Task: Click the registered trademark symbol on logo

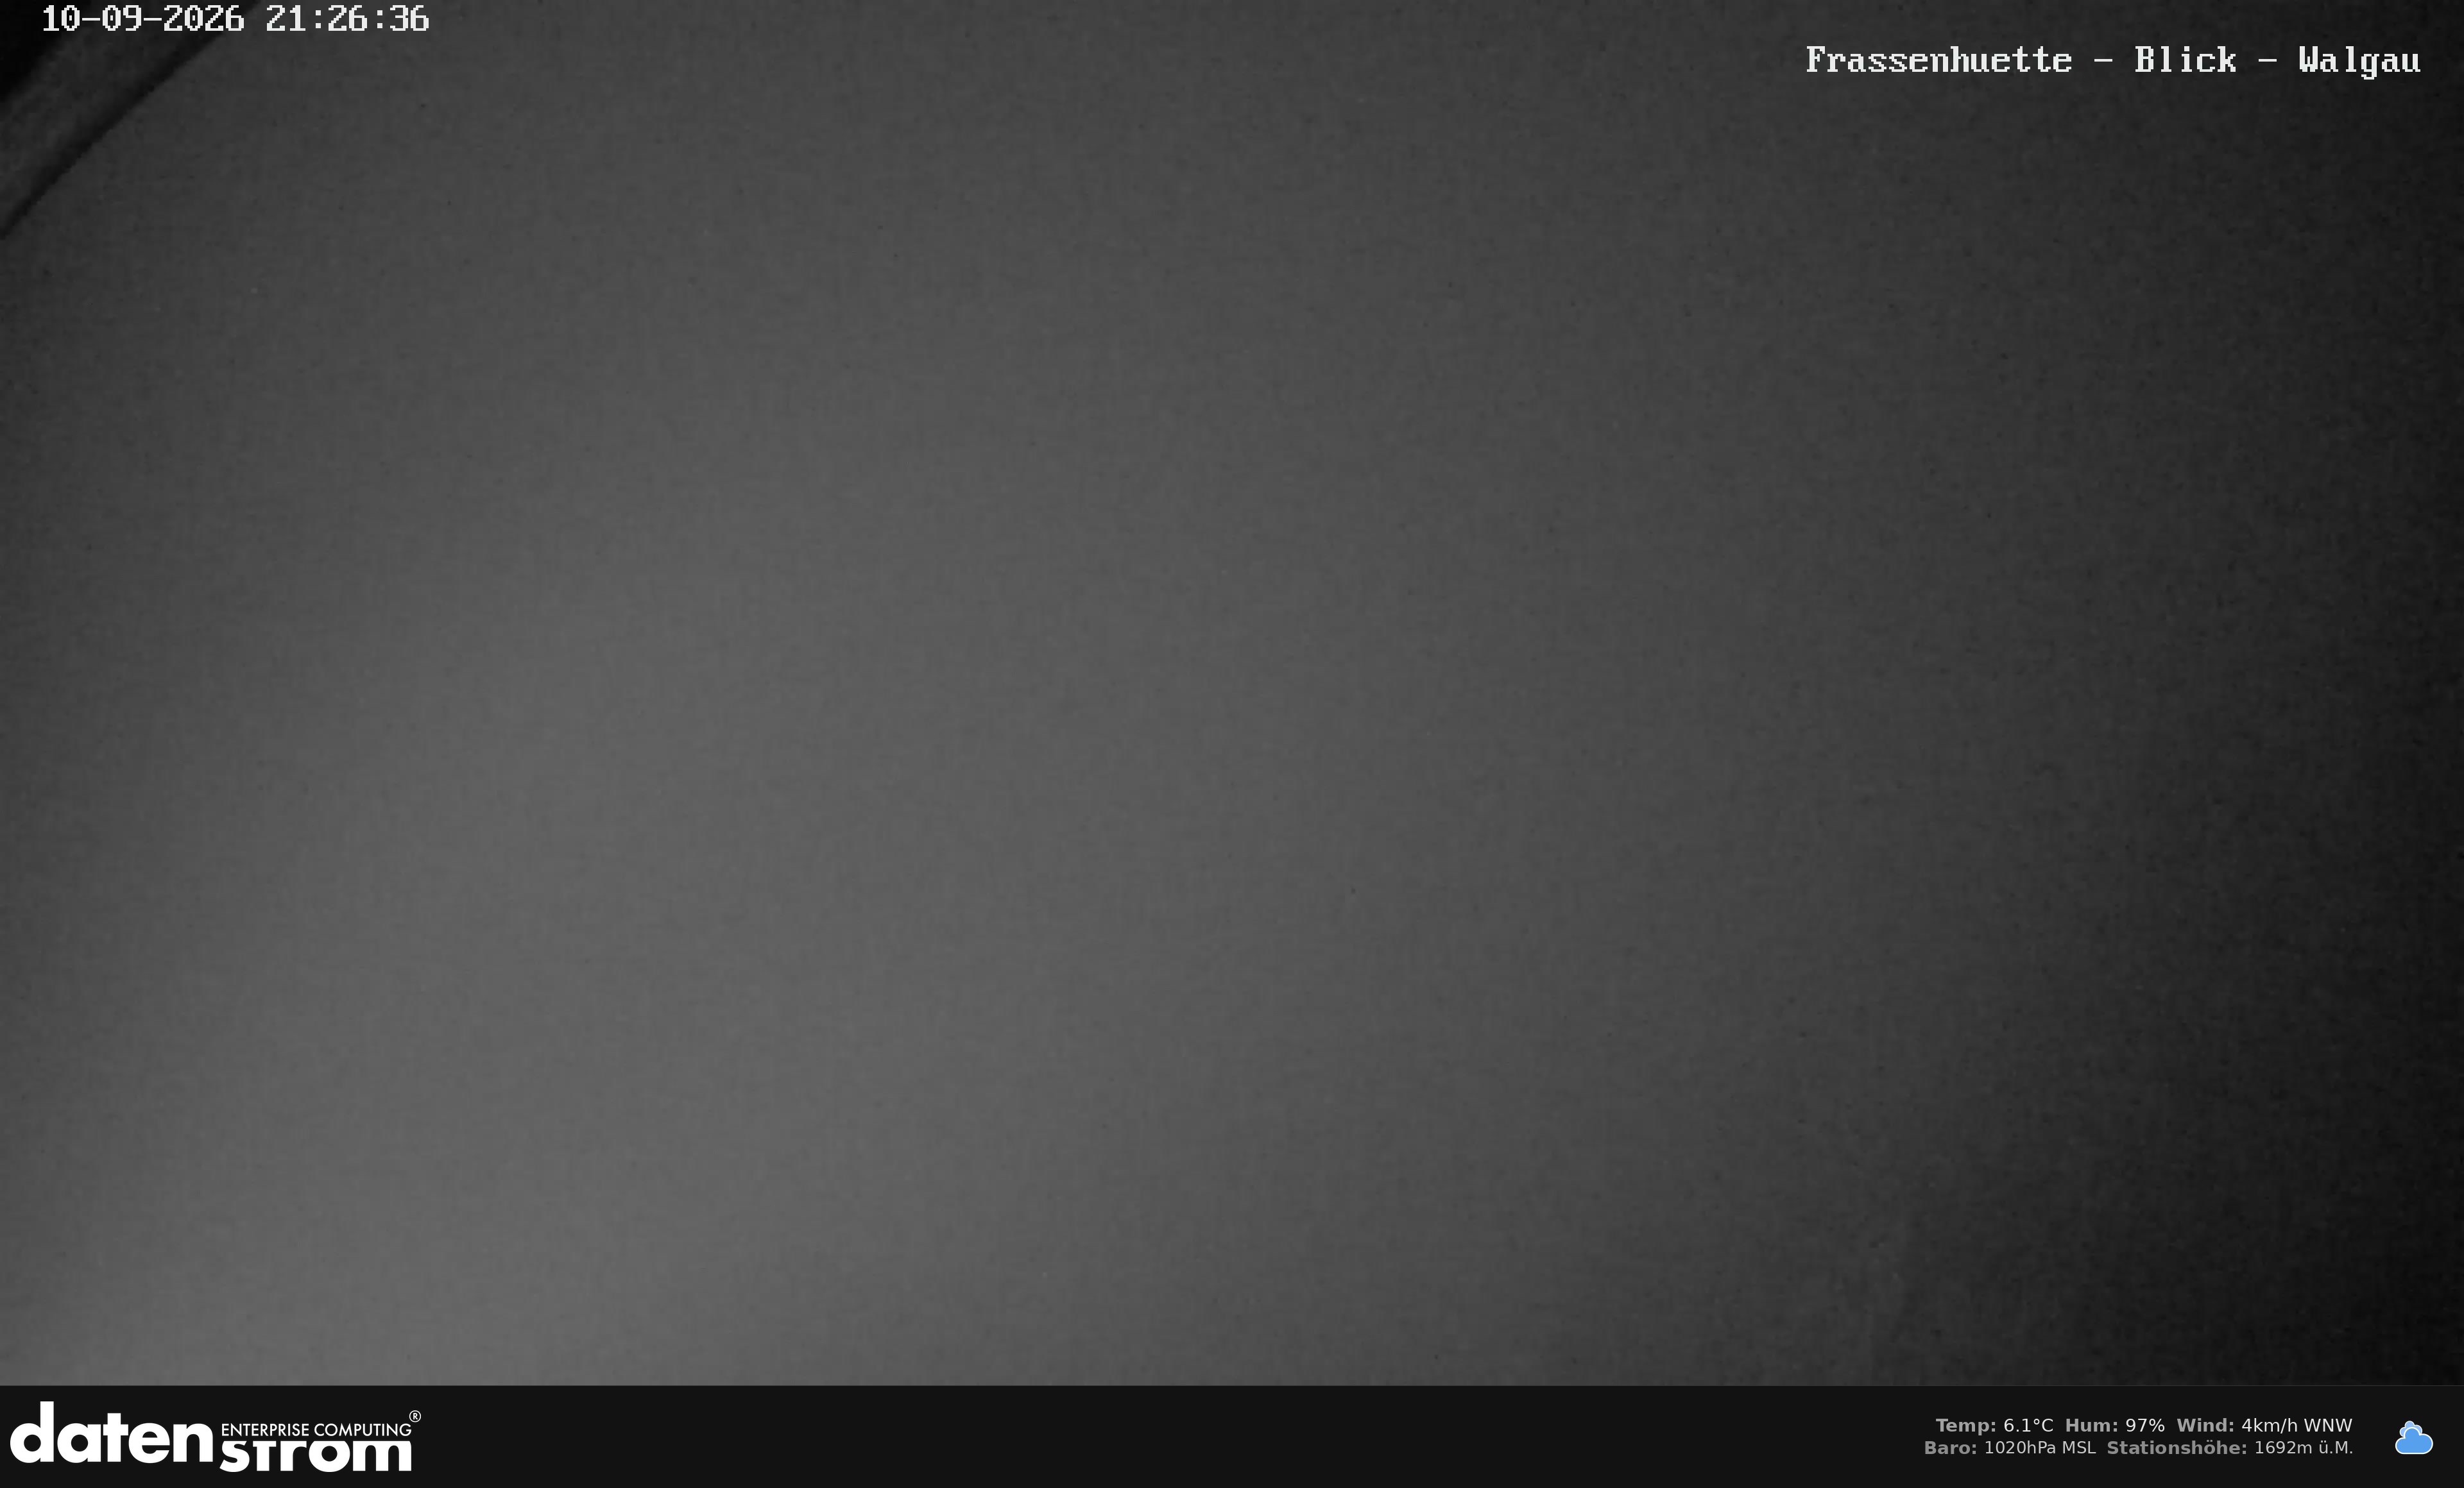Action: [x=415, y=1417]
